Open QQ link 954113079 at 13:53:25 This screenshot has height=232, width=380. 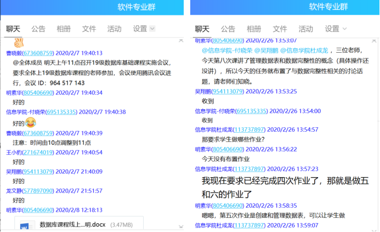tap(228, 92)
